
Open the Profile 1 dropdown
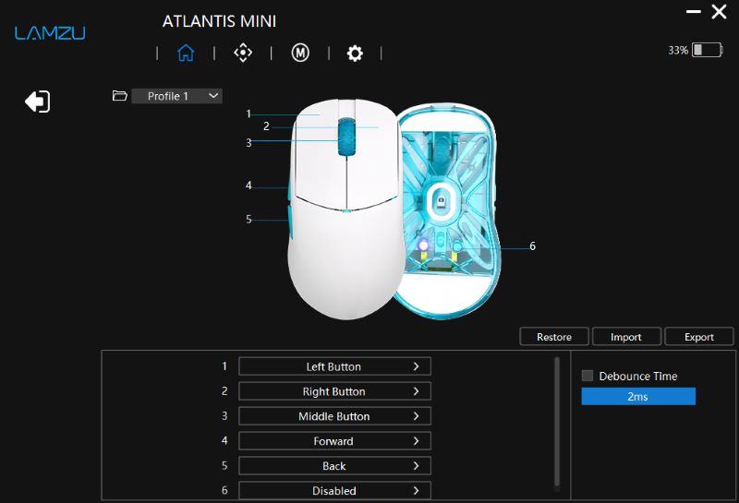point(176,96)
